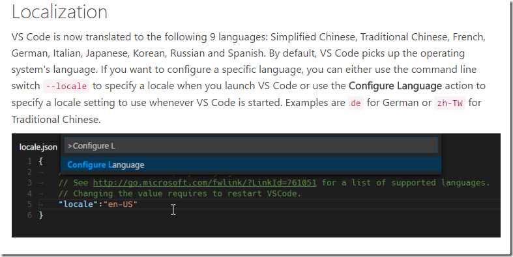Open the go.microsoft.com fwlink URL
The height and width of the screenshot is (257, 513).
(205, 183)
